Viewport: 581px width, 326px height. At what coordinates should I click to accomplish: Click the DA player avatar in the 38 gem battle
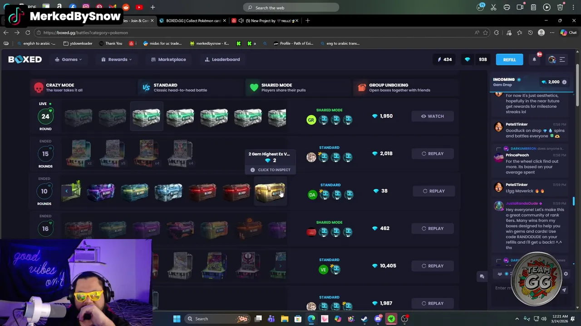click(312, 195)
